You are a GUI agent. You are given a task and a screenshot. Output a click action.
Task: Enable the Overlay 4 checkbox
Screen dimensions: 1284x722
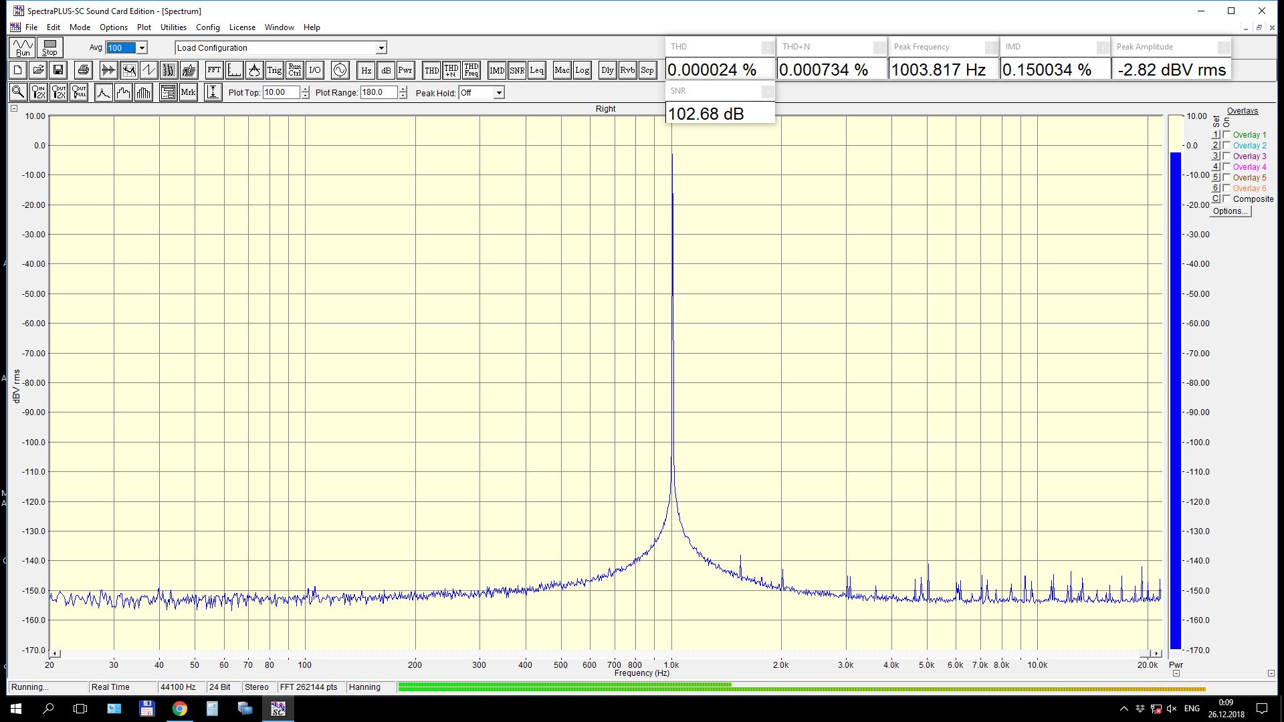point(1226,166)
